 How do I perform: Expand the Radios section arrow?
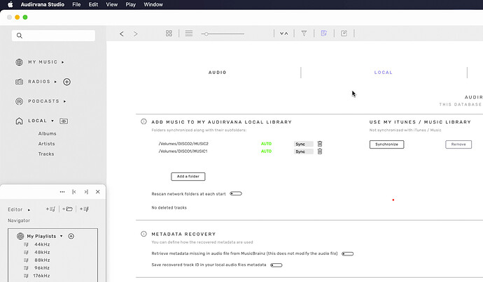coord(55,82)
